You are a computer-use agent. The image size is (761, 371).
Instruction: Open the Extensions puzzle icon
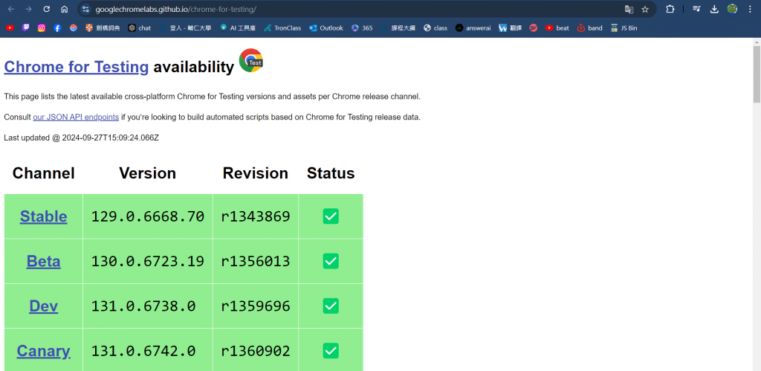(670, 9)
